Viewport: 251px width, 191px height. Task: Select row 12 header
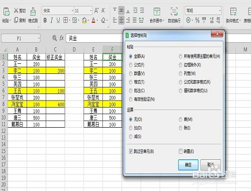4,131
